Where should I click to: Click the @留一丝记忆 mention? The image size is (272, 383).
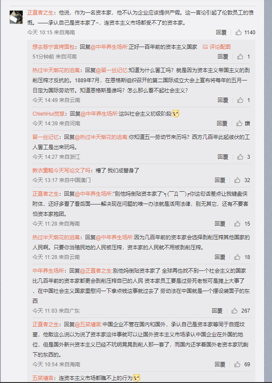[111, 70]
